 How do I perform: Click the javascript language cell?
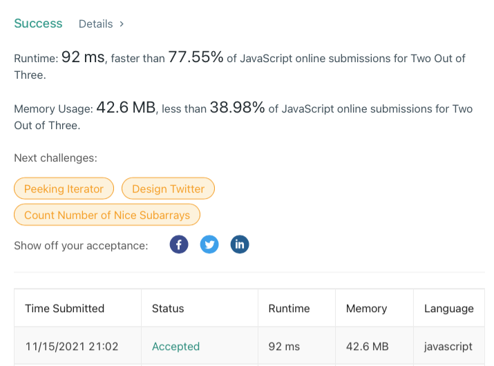pos(448,347)
